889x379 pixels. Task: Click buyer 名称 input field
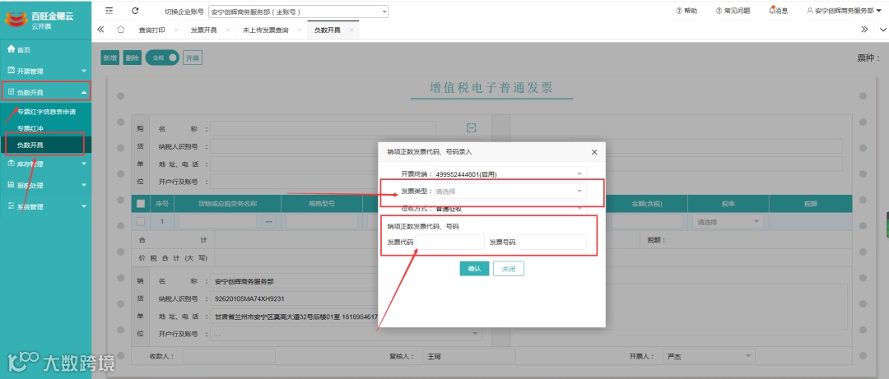pyautogui.click(x=323, y=128)
